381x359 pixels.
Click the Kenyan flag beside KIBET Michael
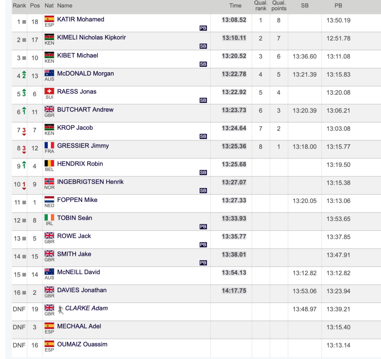49,55
